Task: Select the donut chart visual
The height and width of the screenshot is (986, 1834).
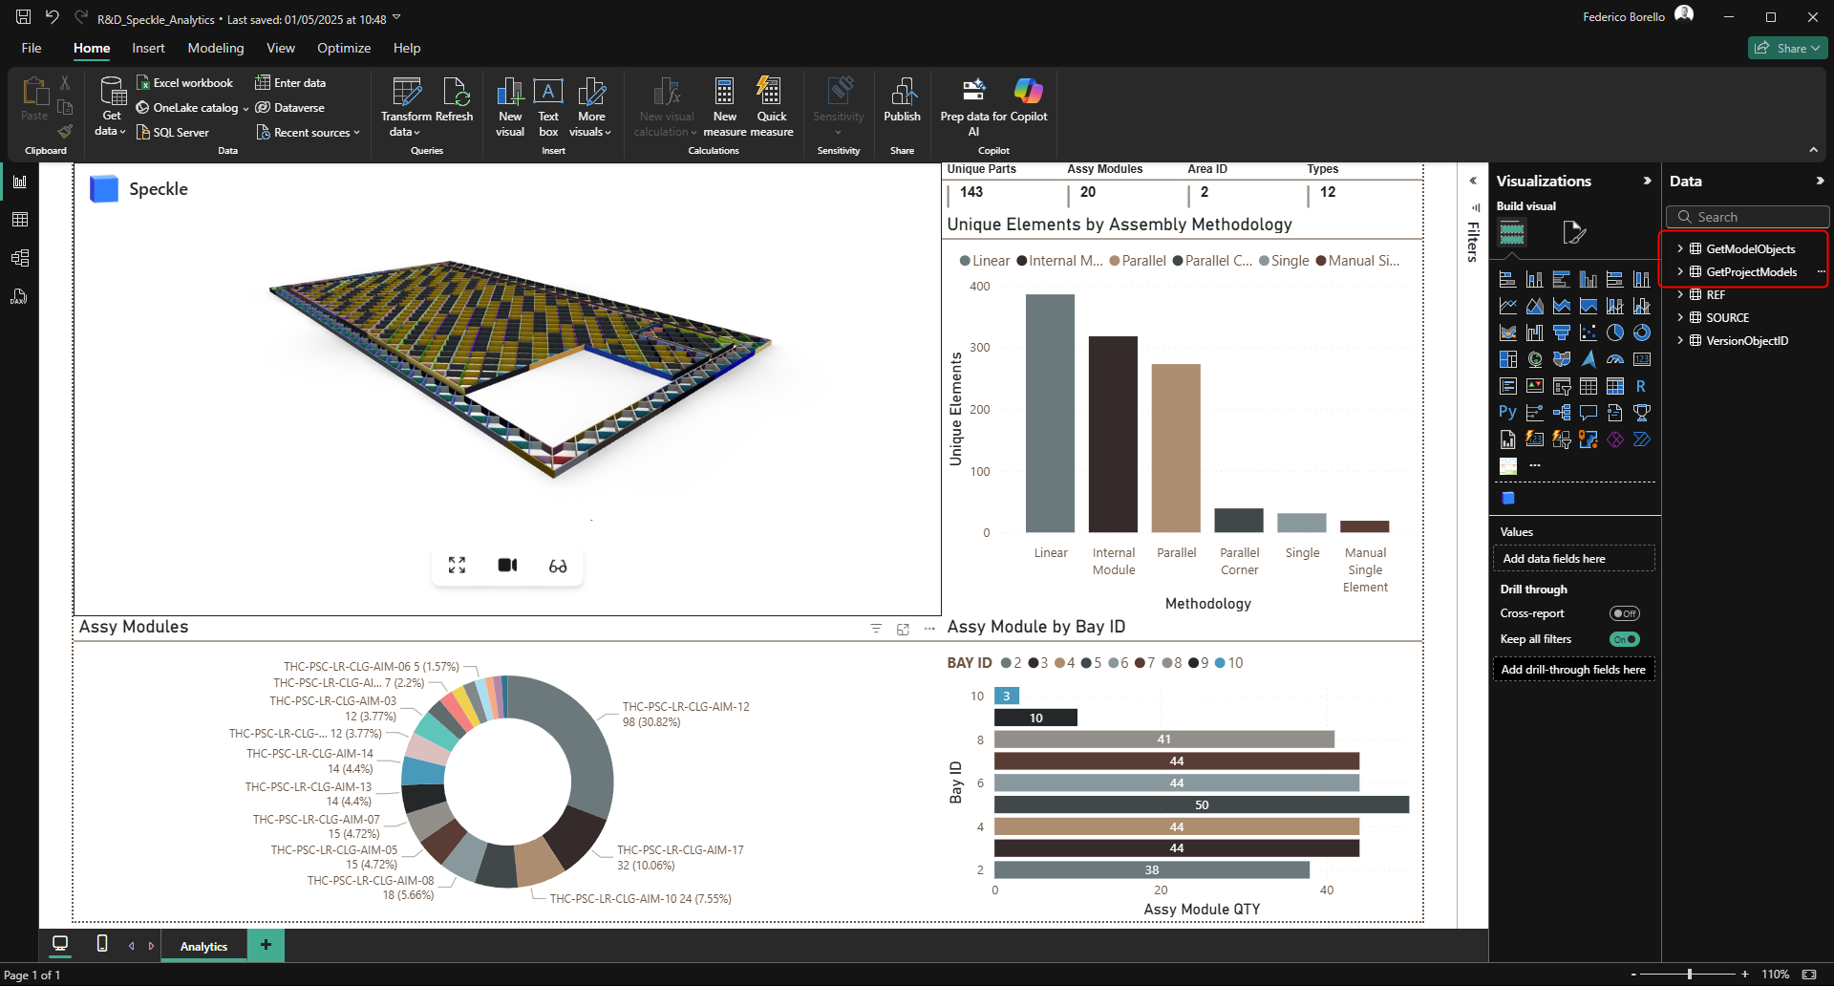Action: (1642, 332)
